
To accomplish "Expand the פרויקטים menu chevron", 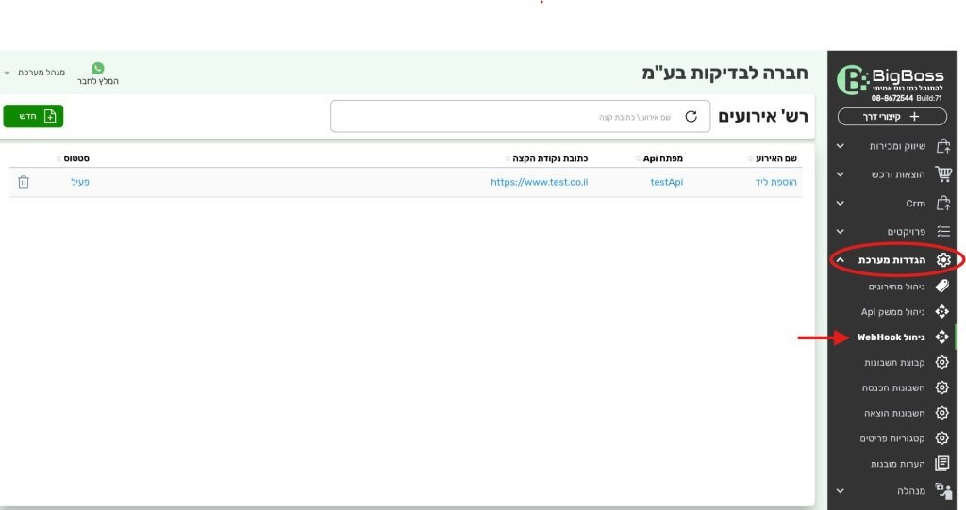I will coord(841,232).
